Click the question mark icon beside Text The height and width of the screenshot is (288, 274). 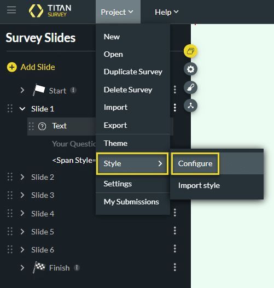(42, 126)
